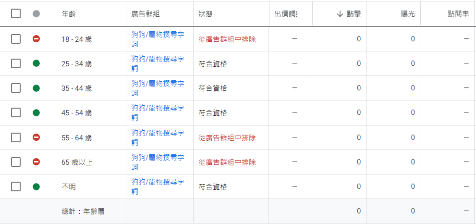476x224 pixels.
Task: Click the green status dot for 35 - 44 歲
Action: click(x=36, y=88)
